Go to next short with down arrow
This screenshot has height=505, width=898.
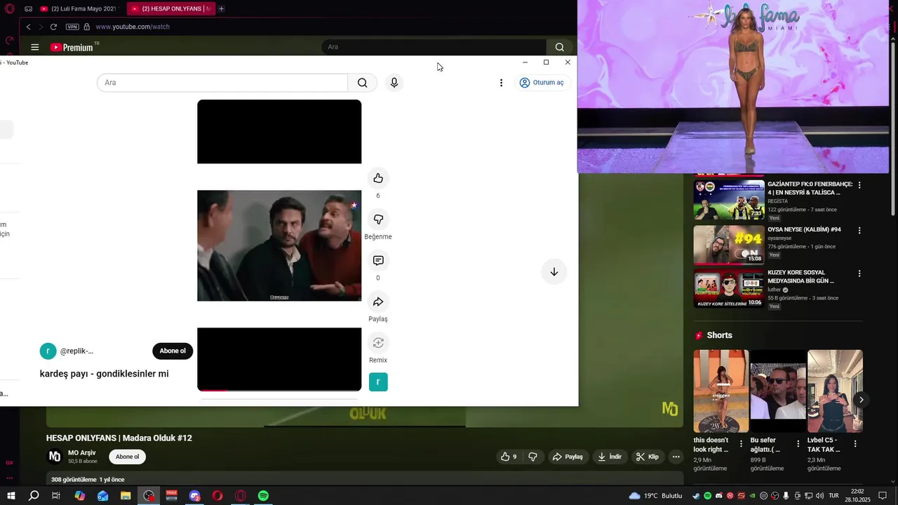coord(554,272)
